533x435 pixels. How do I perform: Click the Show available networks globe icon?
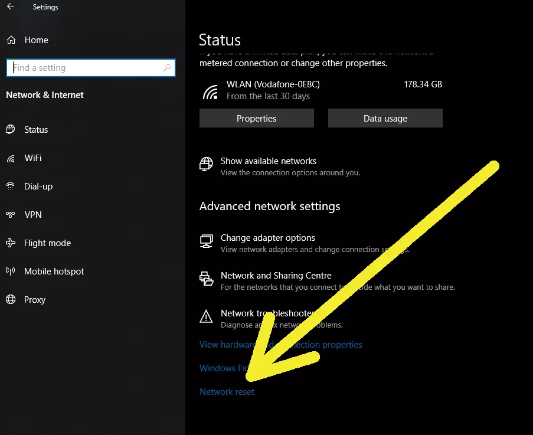click(x=206, y=164)
